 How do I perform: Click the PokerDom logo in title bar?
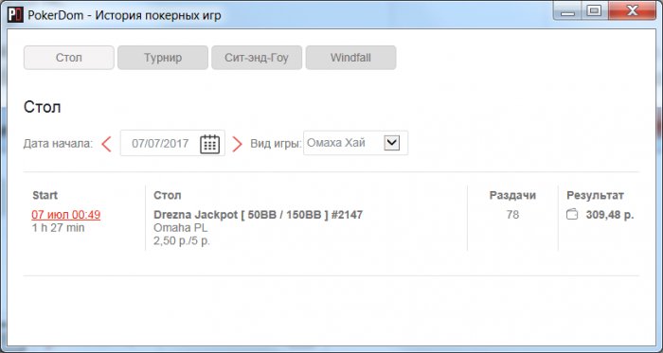click(15, 16)
